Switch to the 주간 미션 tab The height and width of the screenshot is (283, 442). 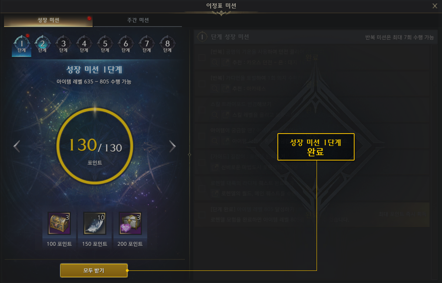[x=138, y=20]
